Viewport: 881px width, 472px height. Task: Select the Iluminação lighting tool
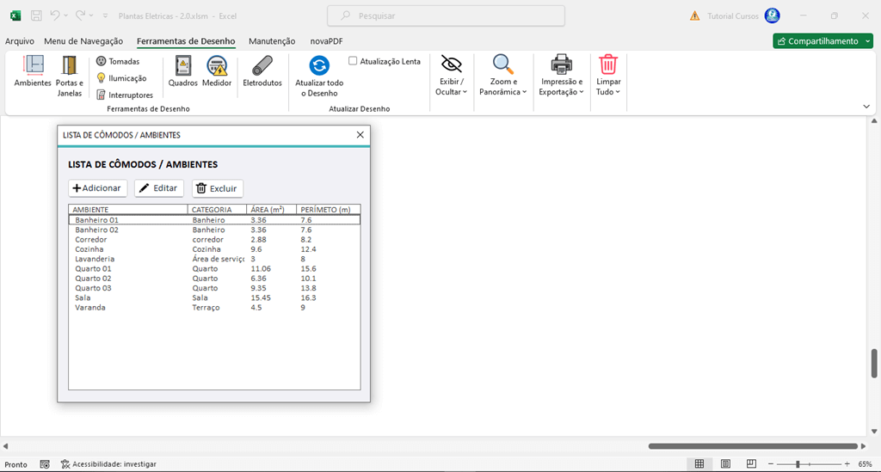[x=121, y=78]
